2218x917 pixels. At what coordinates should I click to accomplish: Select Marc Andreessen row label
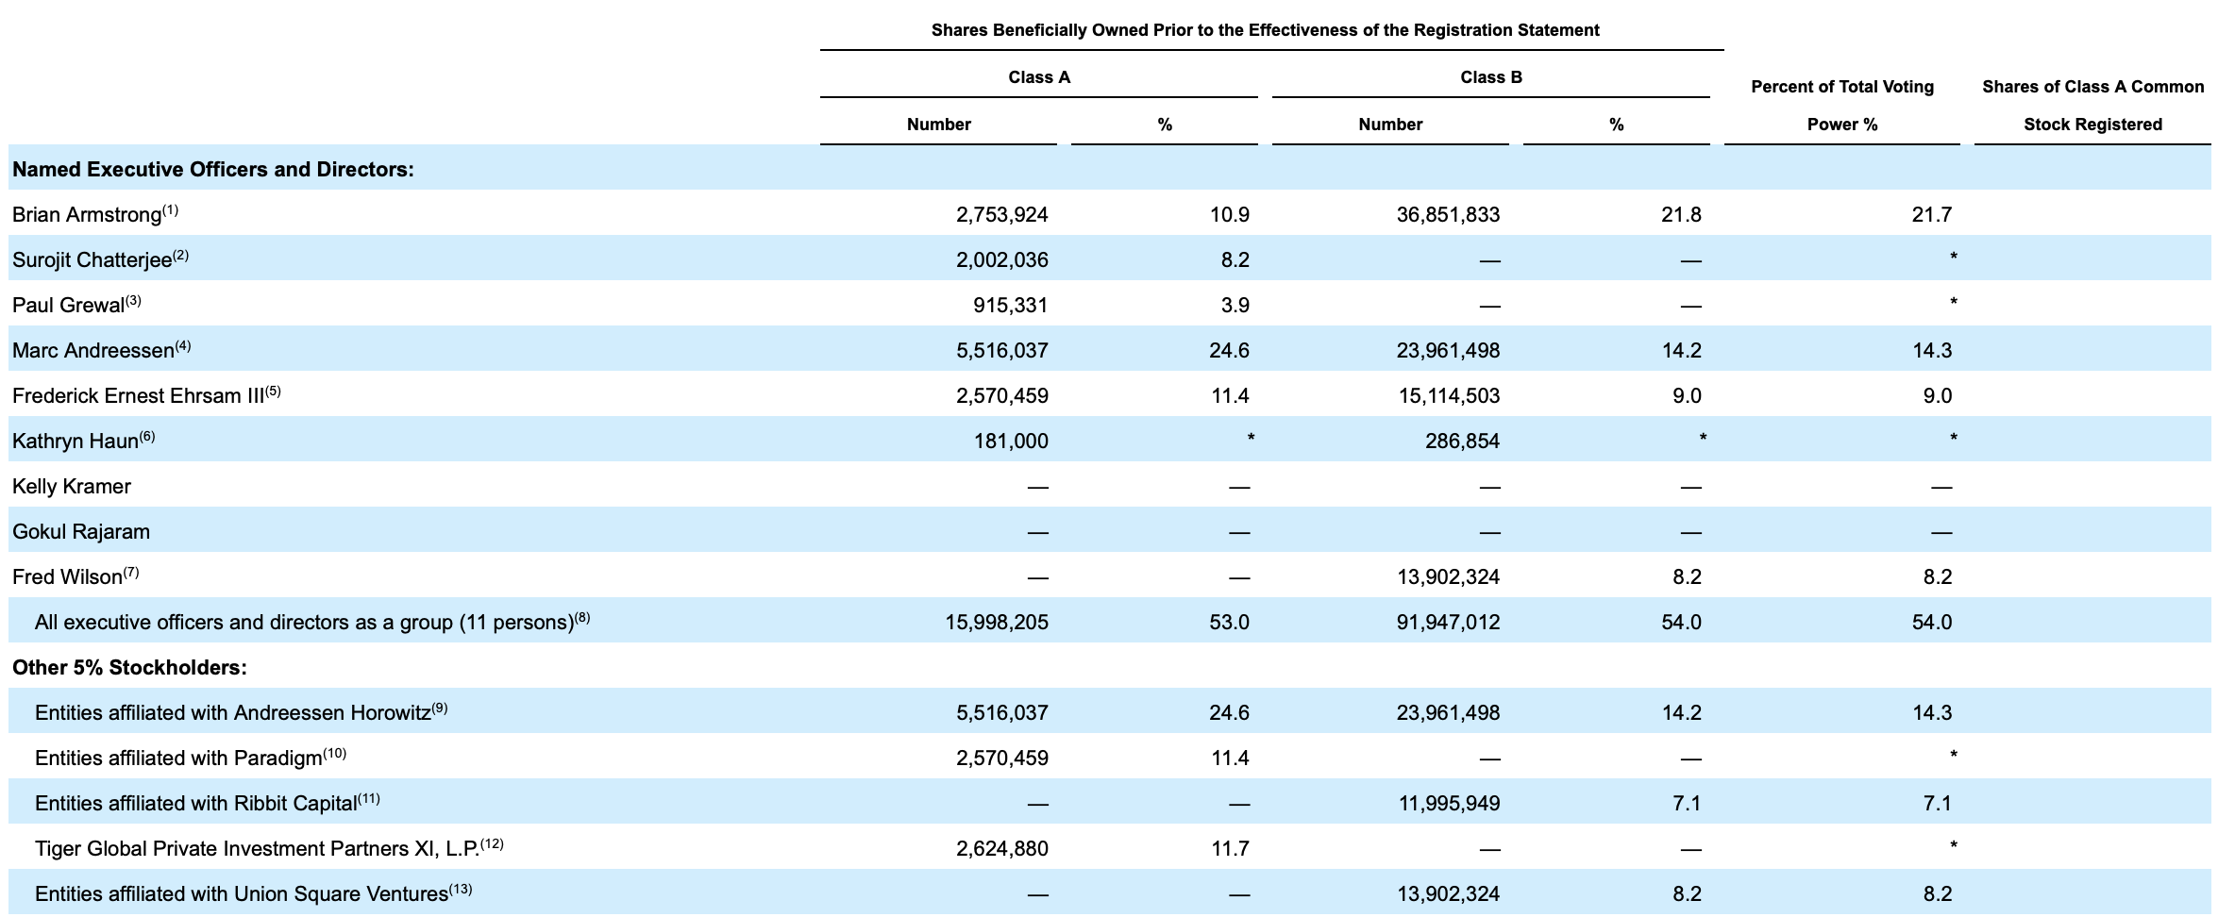click(x=93, y=350)
